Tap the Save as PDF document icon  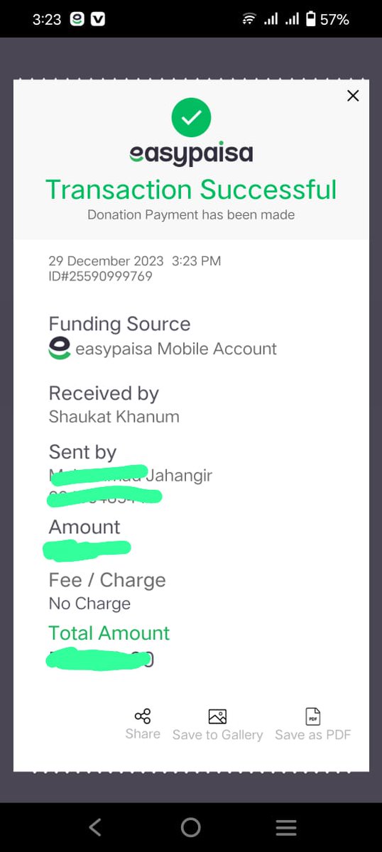point(312,716)
